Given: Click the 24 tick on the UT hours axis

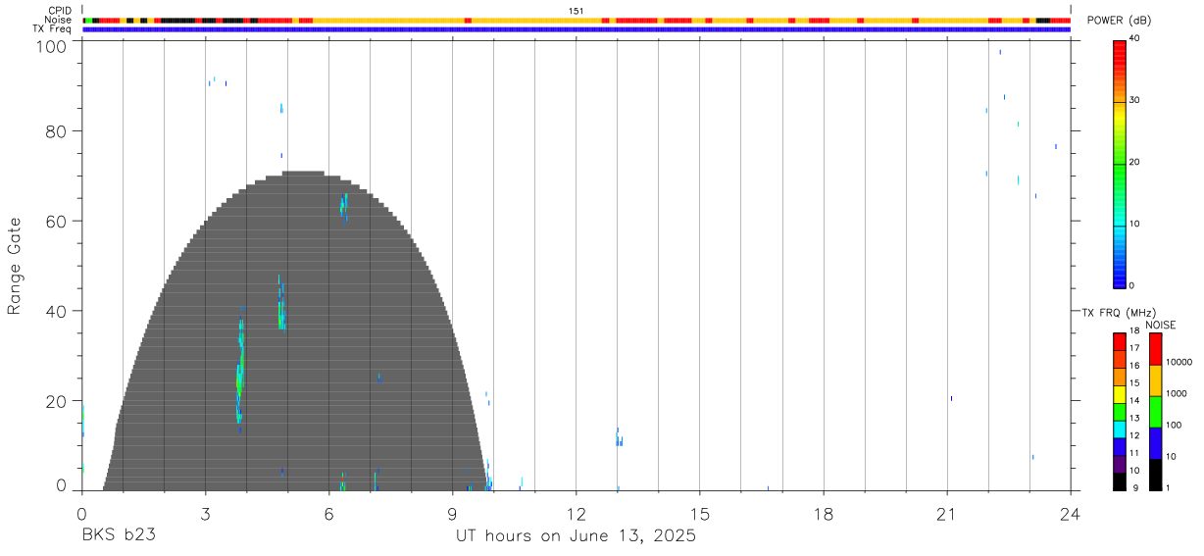Looking at the screenshot, I should point(1071,513).
